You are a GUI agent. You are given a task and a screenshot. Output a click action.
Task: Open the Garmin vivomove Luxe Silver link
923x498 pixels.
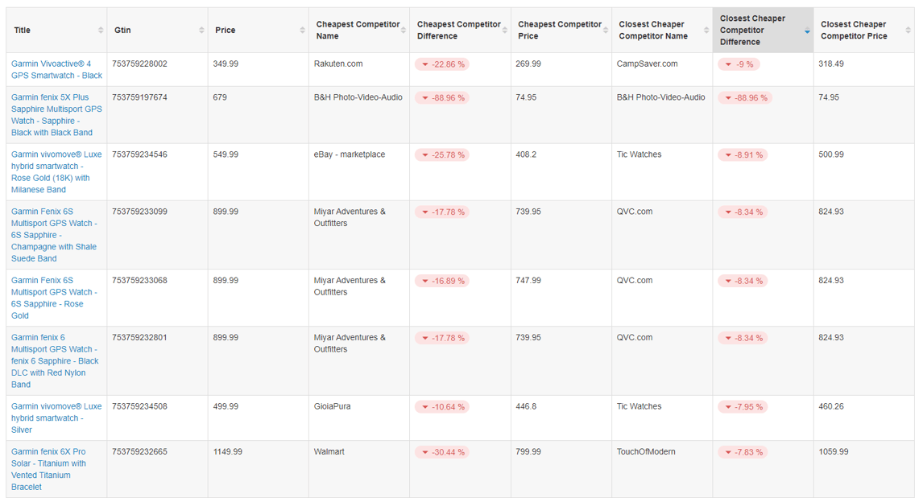[56, 418]
